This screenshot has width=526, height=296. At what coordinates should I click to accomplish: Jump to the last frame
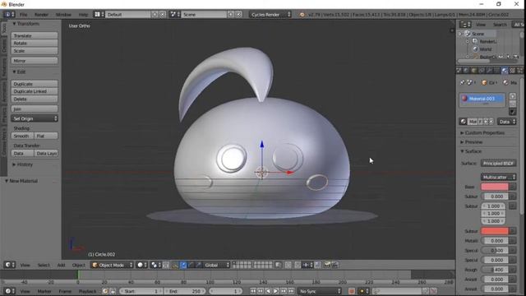[291, 291]
